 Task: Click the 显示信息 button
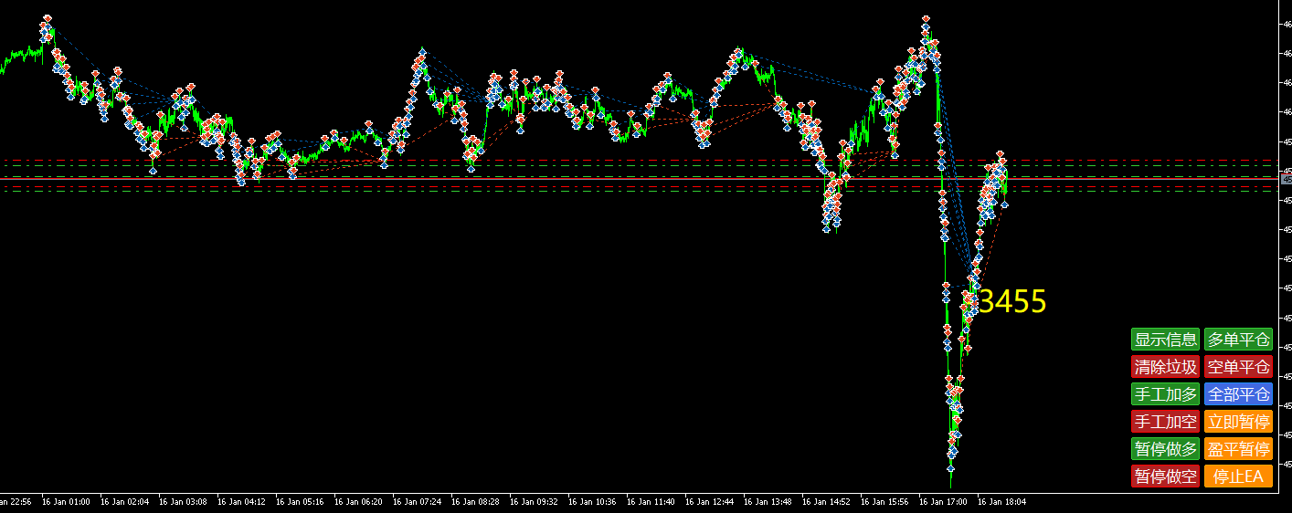[1165, 340]
